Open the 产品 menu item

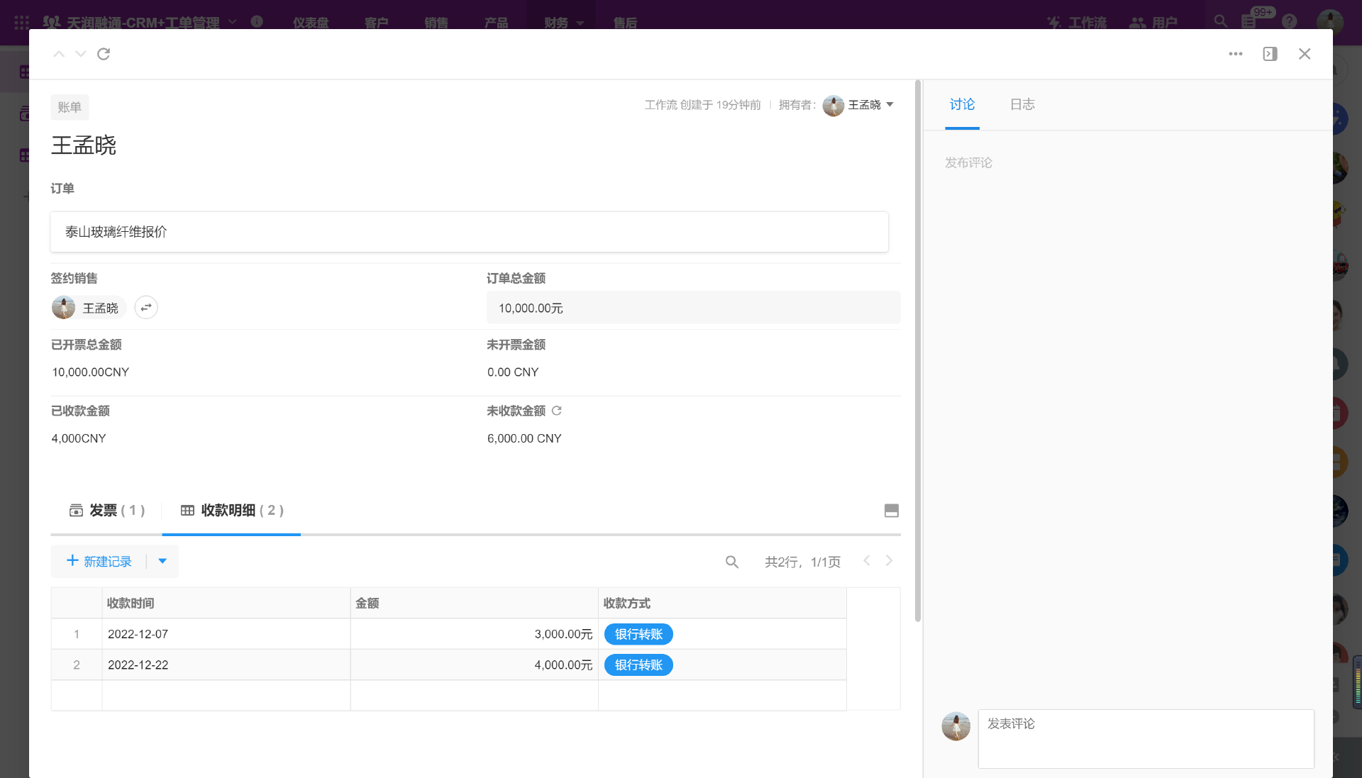tap(496, 23)
